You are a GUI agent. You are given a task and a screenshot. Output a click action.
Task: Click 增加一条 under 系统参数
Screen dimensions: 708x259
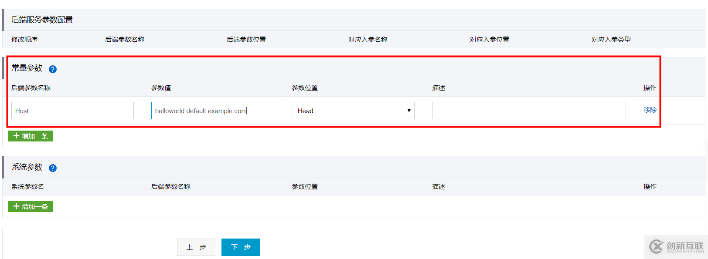pyautogui.click(x=31, y=206)
